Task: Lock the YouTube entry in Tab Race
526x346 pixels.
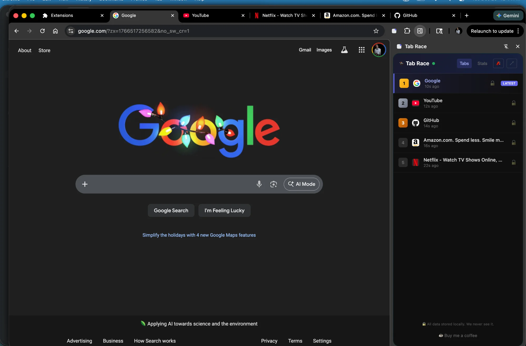Action: tap(513, 103)
